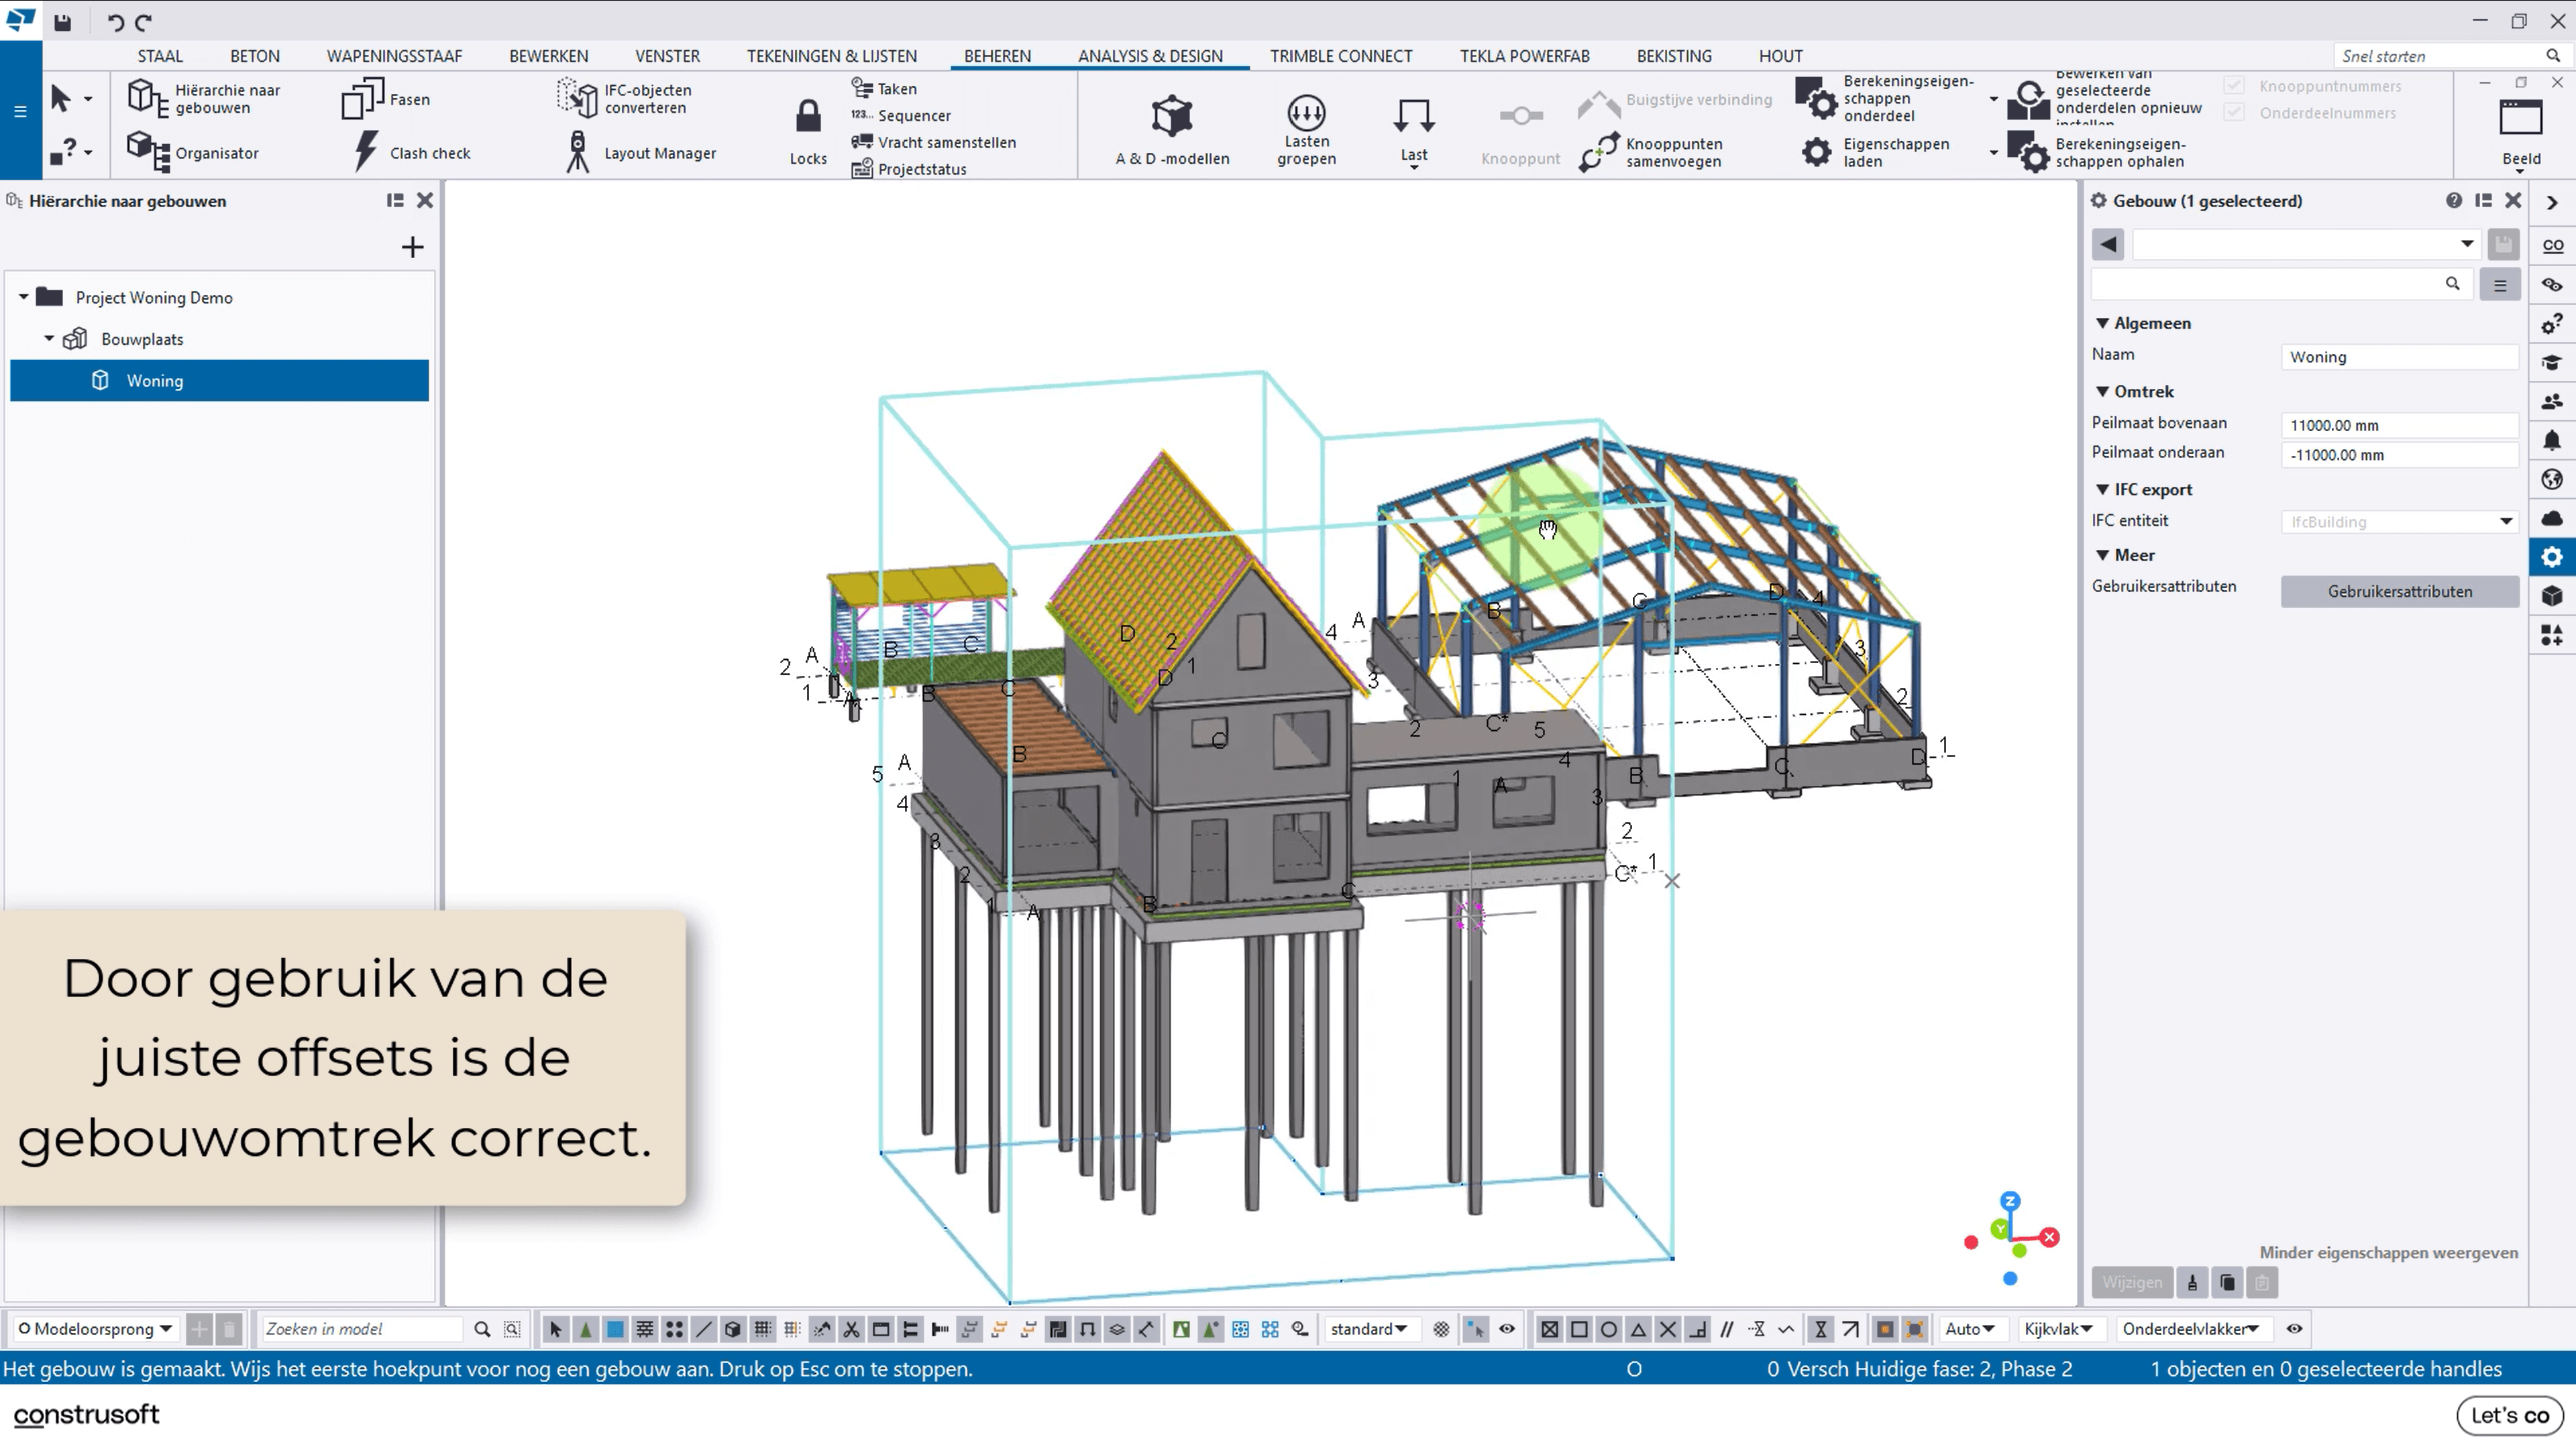Toggle the status bar eye visibility icon
Image resolution: width=2576 pixels, height=1445 pixels.
[2295, 1329]
